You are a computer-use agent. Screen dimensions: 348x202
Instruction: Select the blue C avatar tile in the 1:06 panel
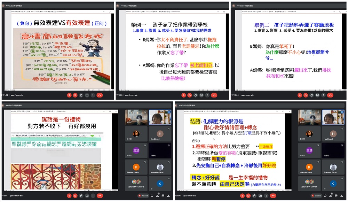(333, 184)
